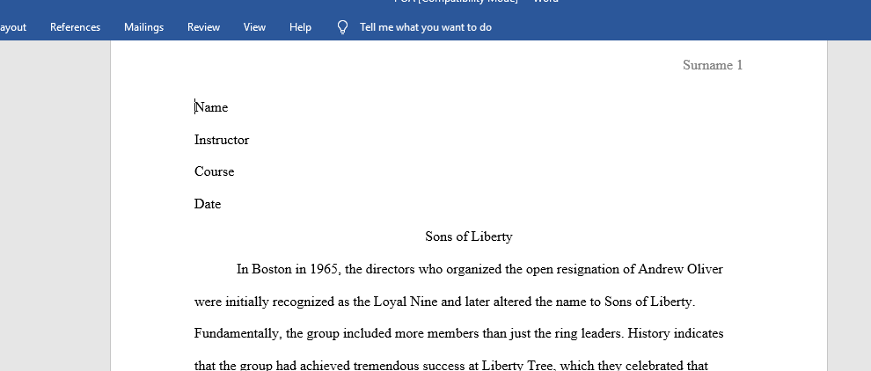Click the word 'Boston' in first paragraph
871x371 pixels.
tap(272, 269)
